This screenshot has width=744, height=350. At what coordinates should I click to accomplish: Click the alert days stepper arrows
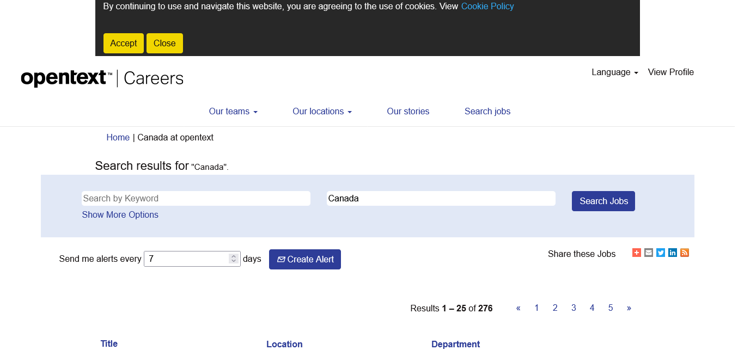pyautogui.click(x=234, y=259)
